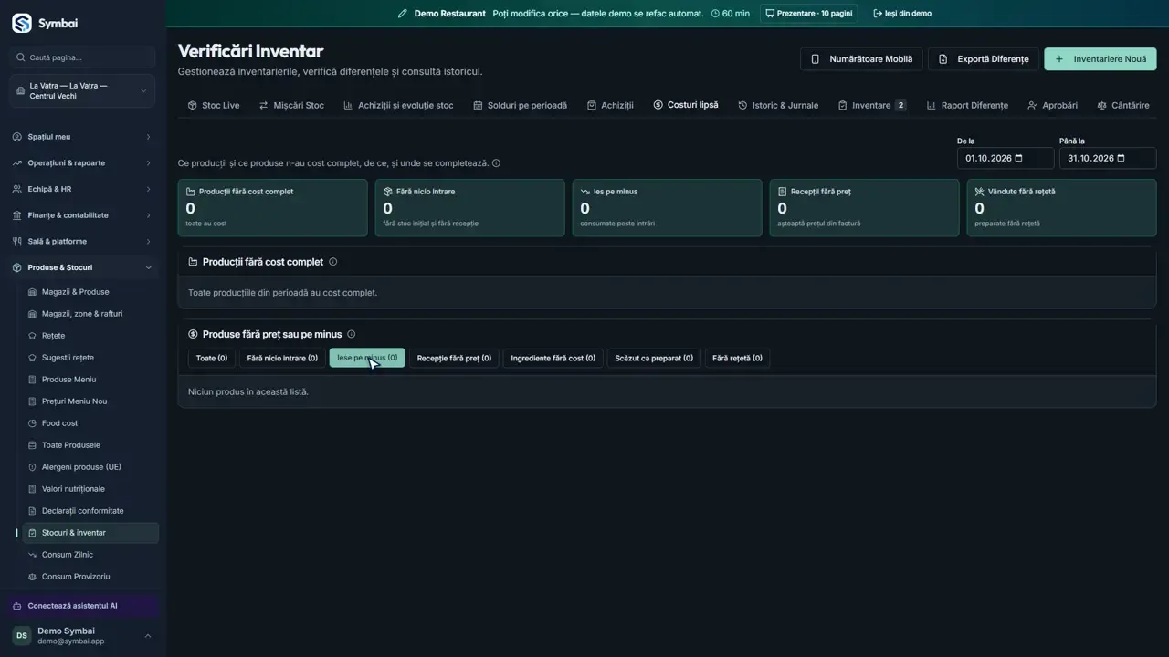
Task: Click the Magazii & Produse icon
Action: point(33,292)
